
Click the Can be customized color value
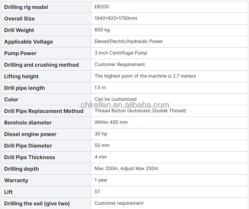116,99
